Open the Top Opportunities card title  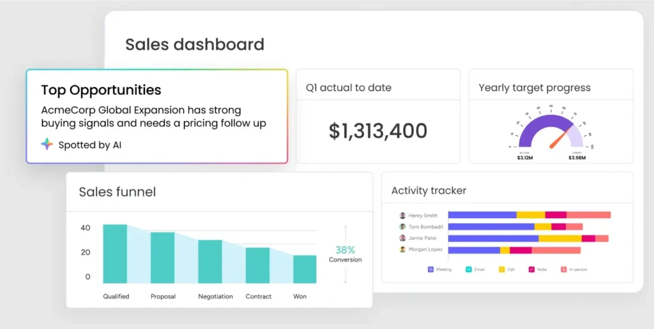[x=102, y=89]
